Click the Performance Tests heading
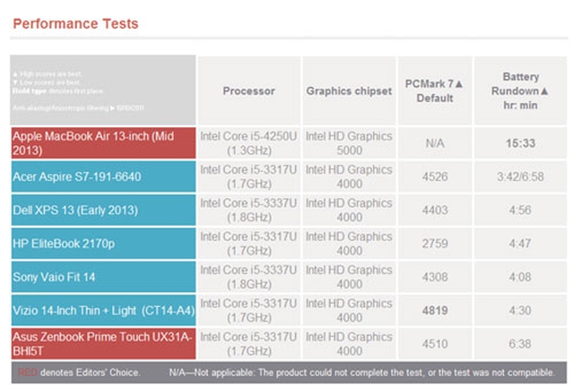The width and height of the screenshot is (574, 385). coord(75,24)
